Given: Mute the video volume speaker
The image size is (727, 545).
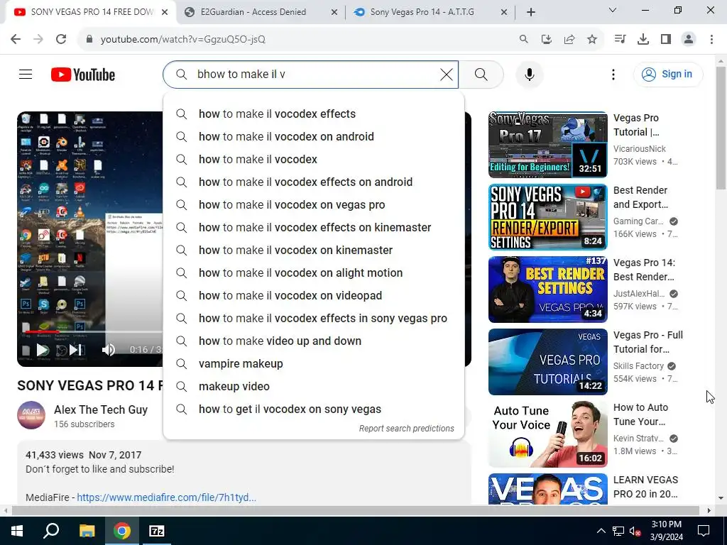Looking at the screenshot, I should pyautogui.click(x=108, y=350).
